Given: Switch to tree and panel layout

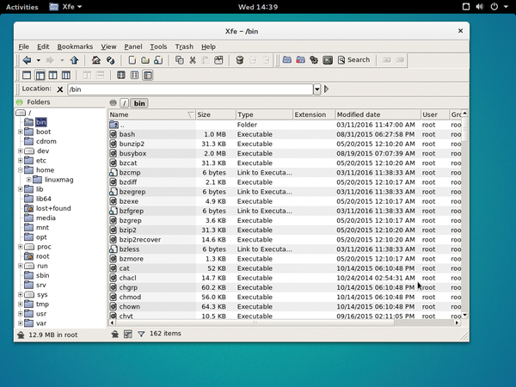Looking at the screenshot, I should 40,76.
